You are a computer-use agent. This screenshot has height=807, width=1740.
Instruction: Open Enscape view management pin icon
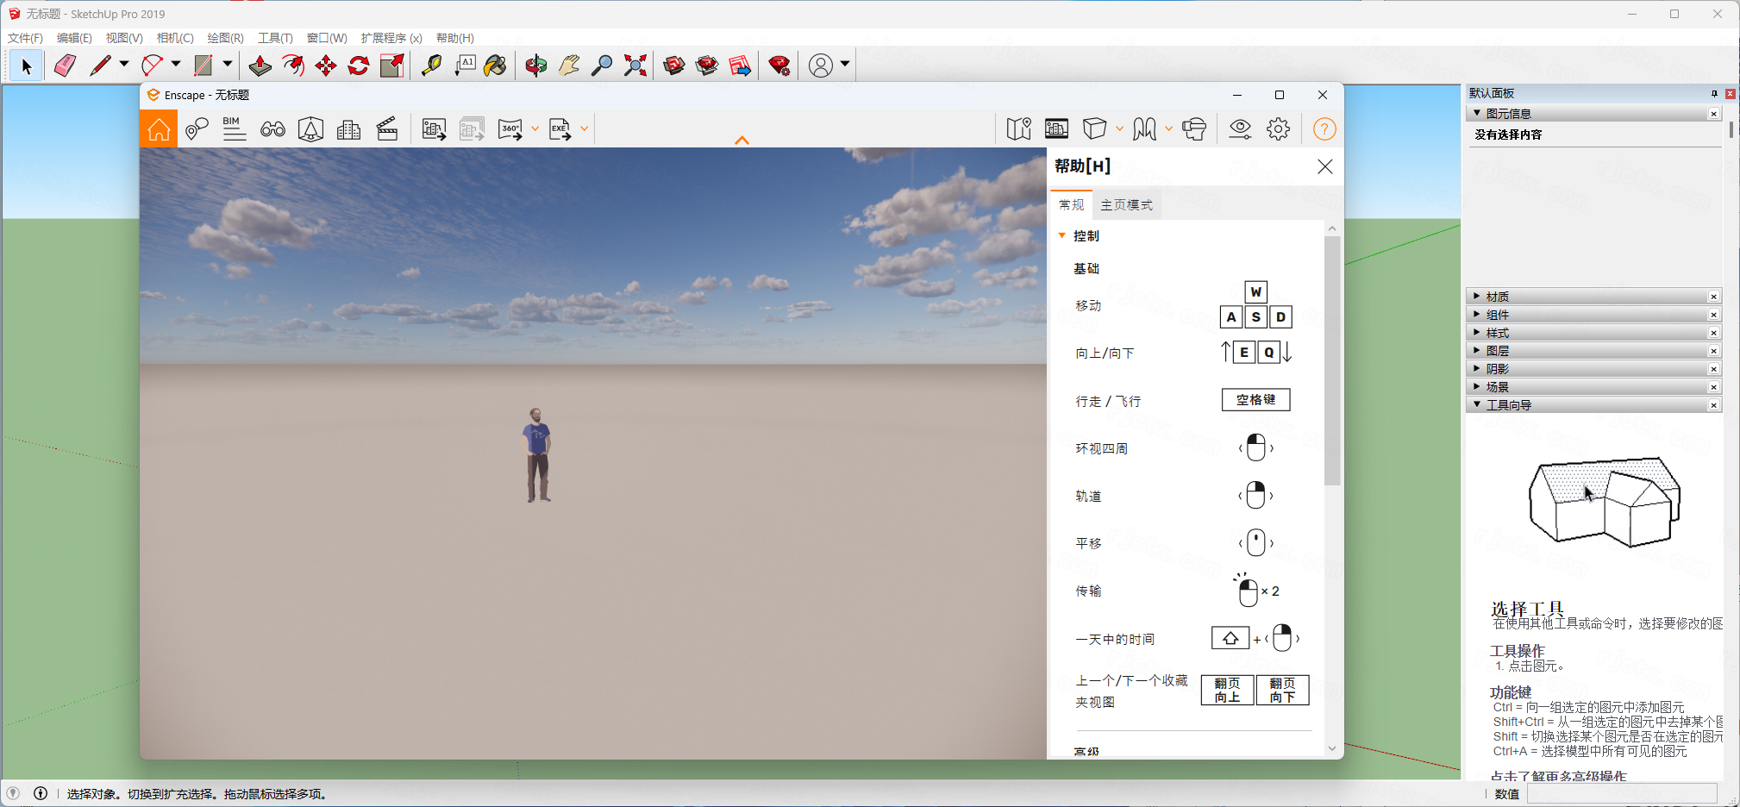coord(197,129)
